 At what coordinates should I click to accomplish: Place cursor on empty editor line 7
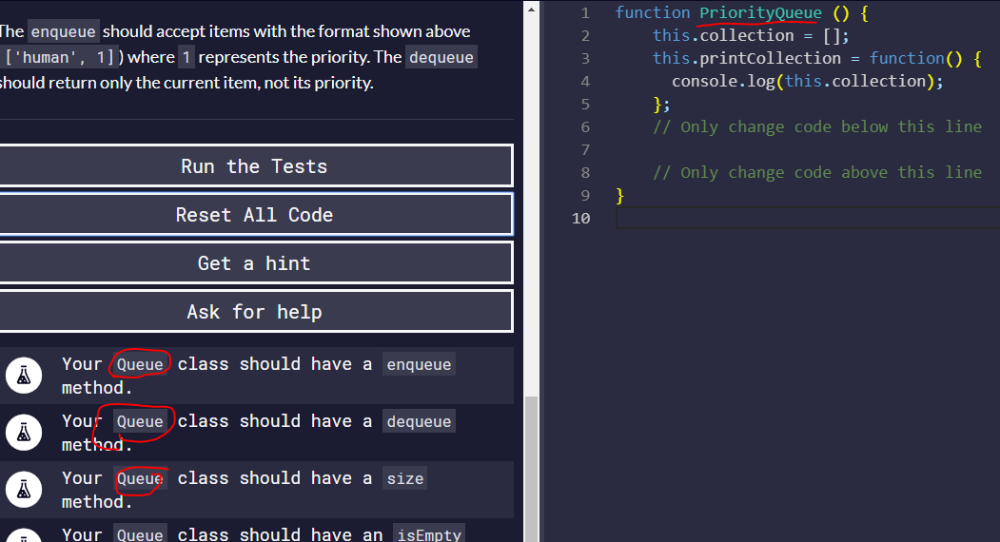[808, 149]
